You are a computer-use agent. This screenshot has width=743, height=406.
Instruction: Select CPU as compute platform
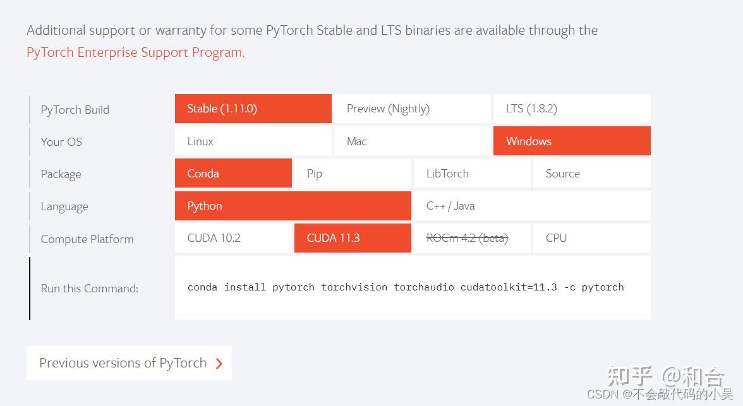(x=591, y=238)
